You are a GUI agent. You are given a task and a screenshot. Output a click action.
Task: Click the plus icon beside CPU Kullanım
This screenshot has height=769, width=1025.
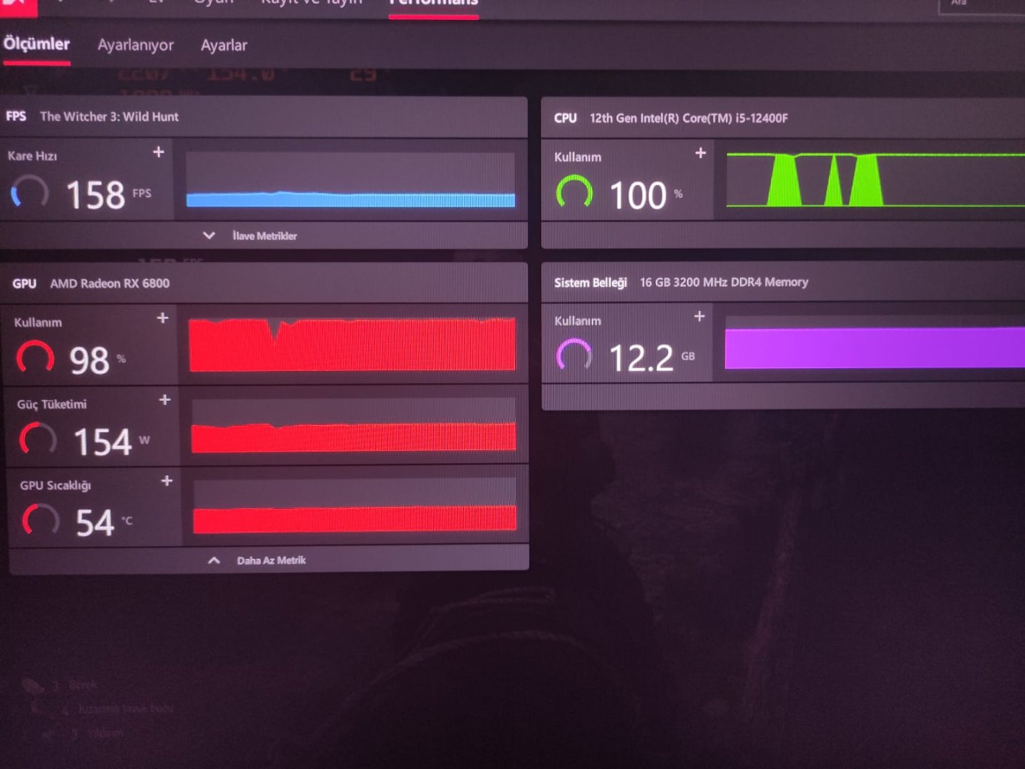pos(700,152)
